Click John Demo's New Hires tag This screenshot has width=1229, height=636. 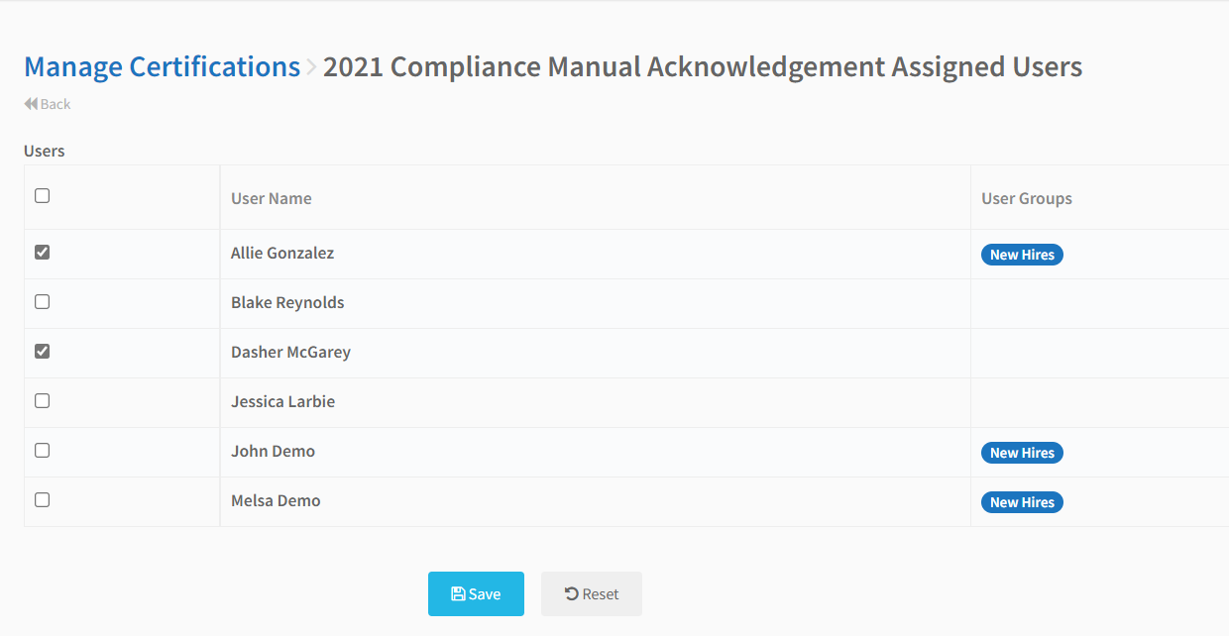tap(1022, 453)
